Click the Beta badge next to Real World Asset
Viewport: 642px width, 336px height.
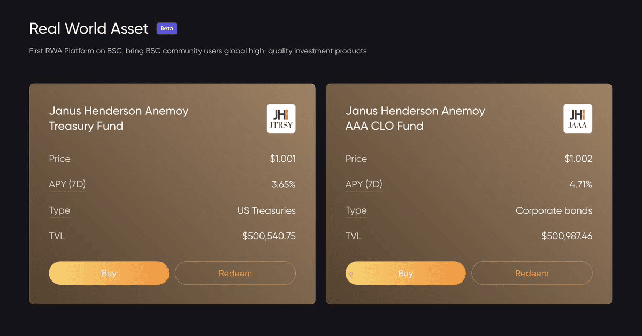(166, 28)
